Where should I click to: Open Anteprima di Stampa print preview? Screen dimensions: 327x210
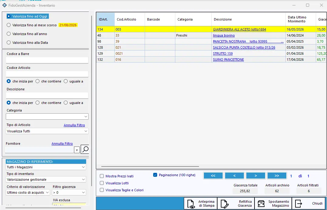point(201,204)
